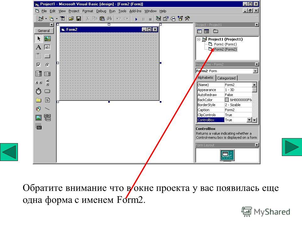The height and width of the screenshot is (226, 302).
Task: Select the DriveListBox control in the toolbox
Action: click(x=48, y=91)
